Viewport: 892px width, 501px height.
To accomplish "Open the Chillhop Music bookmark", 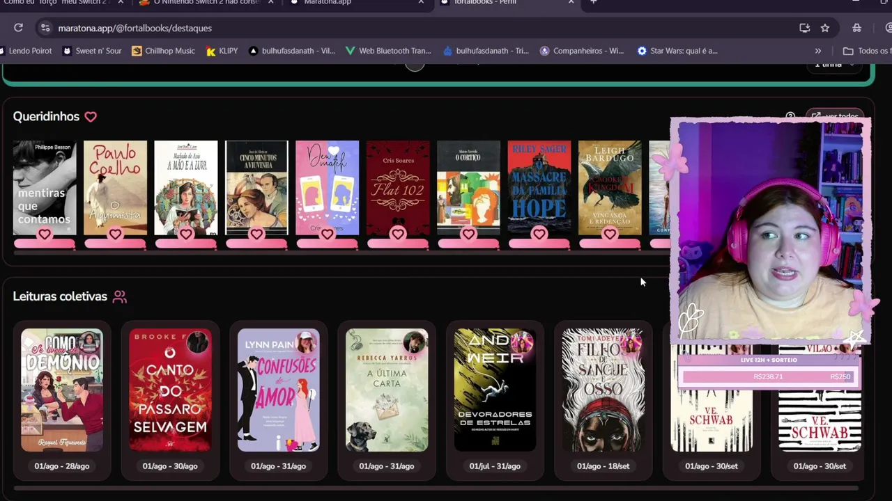I will pyautogui.click(x=164, y=51).
